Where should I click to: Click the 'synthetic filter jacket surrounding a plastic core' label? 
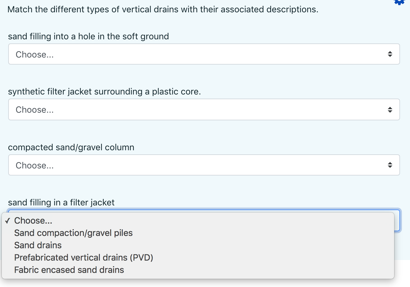click(x=104, y=92)
